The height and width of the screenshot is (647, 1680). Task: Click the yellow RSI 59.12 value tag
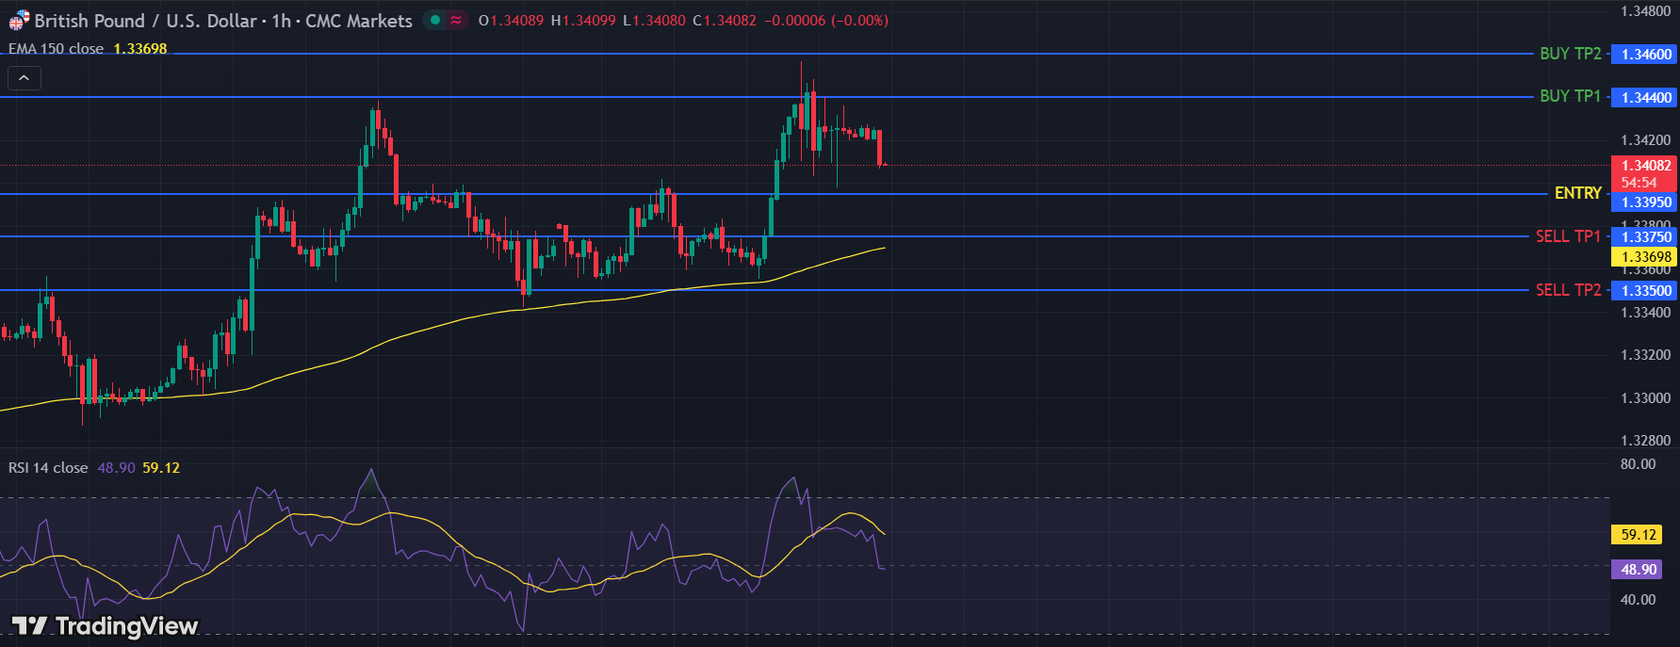tap(1639, 535)
